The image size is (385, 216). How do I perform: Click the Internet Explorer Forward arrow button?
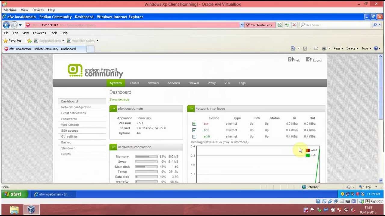14,25
